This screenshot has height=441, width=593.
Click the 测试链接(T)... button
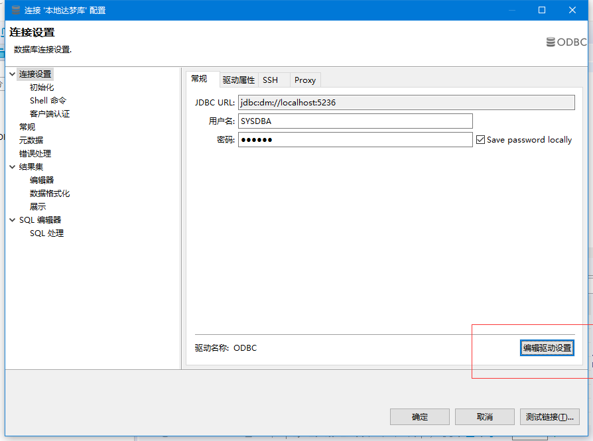(550, 416)
